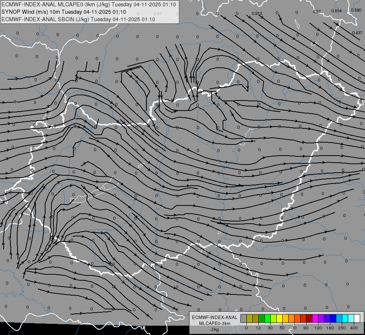
Task: Click the red-orange legend swatch
Action: point(298,318)
